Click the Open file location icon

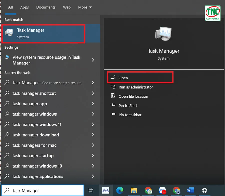click(x=113, y=96)
